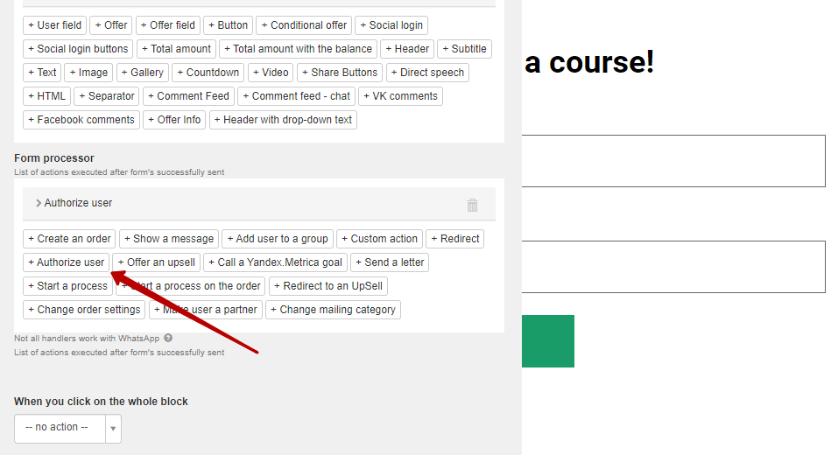838x455 pixels.
Task: Open the whole block action dropdown arrow
Action: pos(113,428)
